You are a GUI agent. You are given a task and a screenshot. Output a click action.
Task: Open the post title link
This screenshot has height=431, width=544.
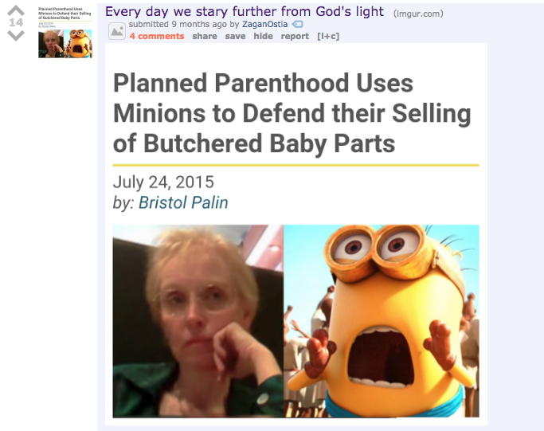(245, 11)
